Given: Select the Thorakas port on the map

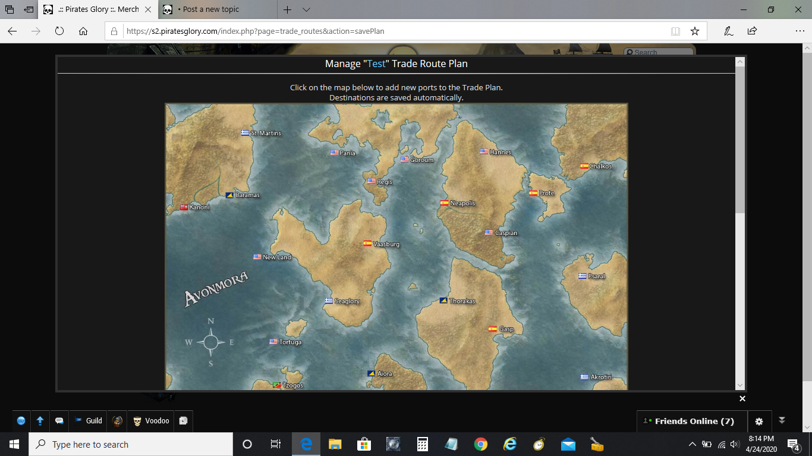Looking at the screenshot, I should (444, 301).
